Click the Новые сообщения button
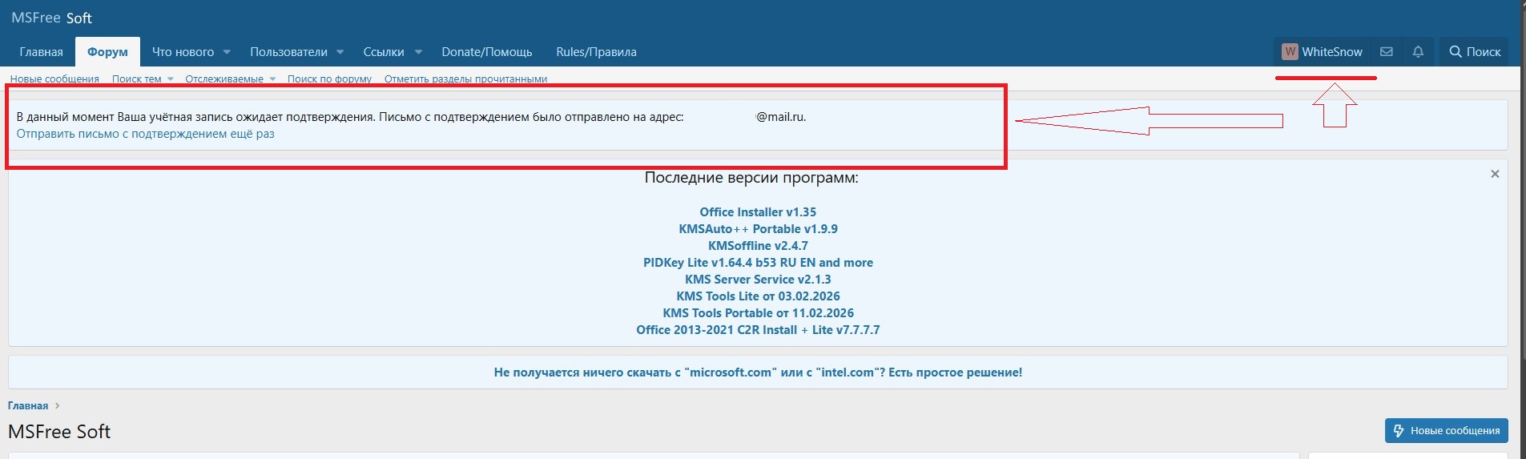The width and height of the screenshot is (1526, 459). (x=1446, y=430)
